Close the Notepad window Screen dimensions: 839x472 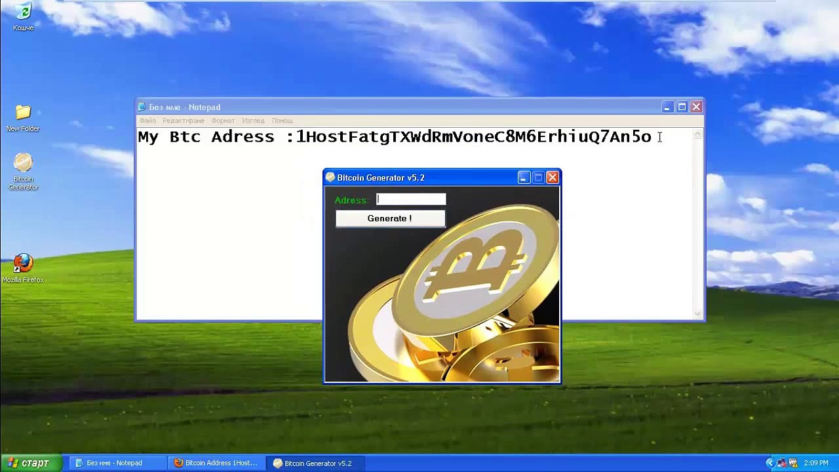point(696,107)
